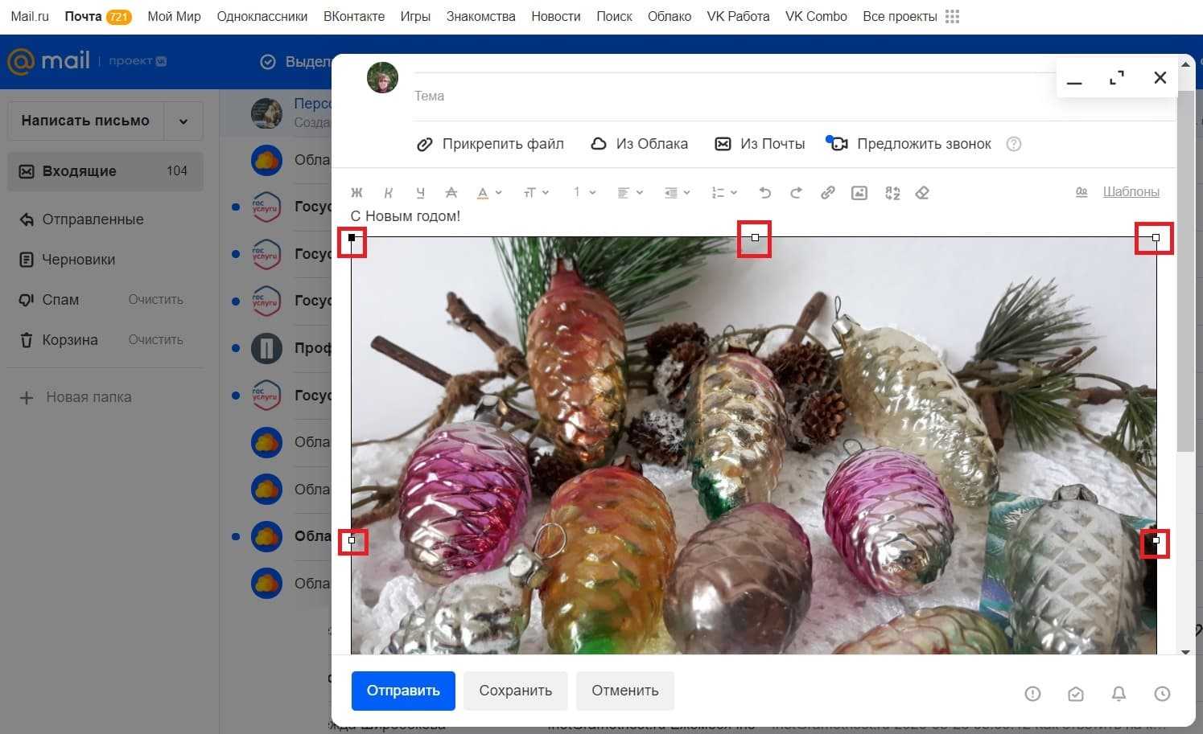Viewport: 1203px width, 734px height.
Task: Expand arrow next to Написать письмо
Action: [x=183, y=121]
